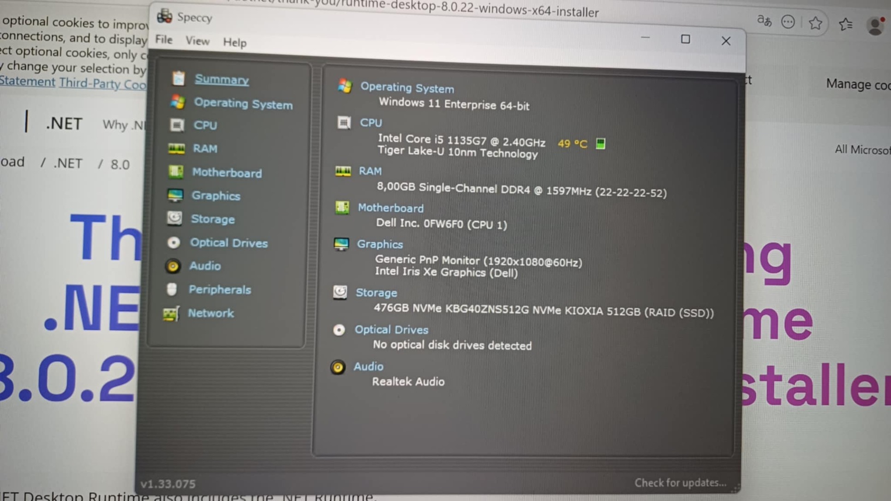Click the Graphics heading in summary pane
The image size is (891, 501).
coord(380,244)
